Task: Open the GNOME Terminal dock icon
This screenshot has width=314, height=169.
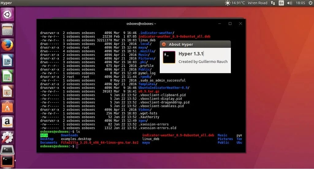Action: [x=7, y=150]
